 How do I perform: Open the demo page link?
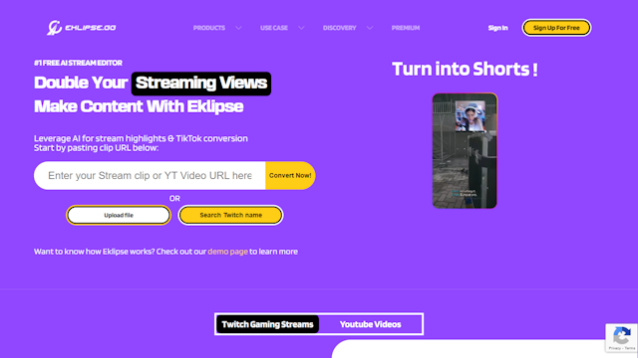click(227, 252)
